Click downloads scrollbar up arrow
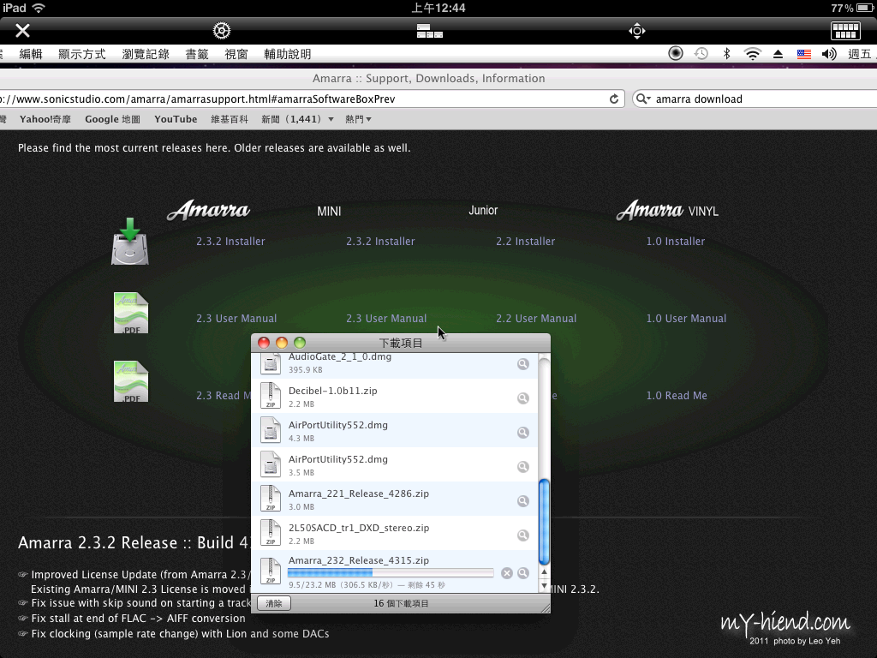877x658 pixels. [544, 572]
